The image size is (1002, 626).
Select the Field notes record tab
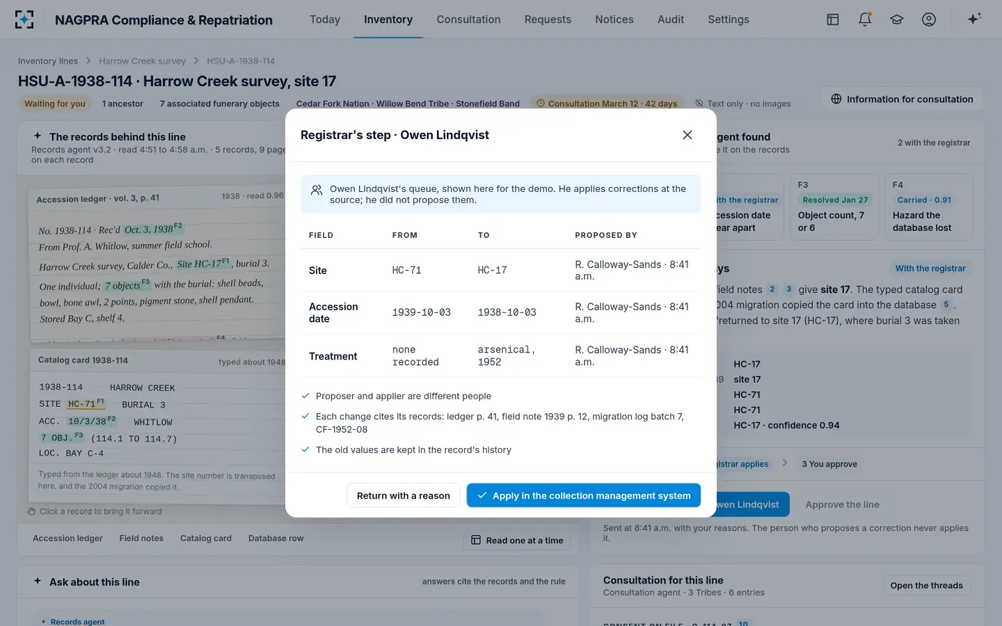(141, 538)
